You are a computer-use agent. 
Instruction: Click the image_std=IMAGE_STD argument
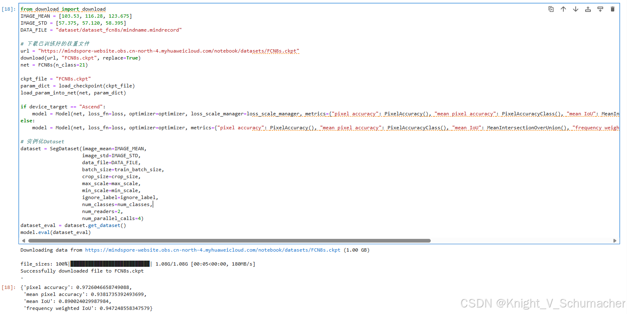[x=111, y=156]
